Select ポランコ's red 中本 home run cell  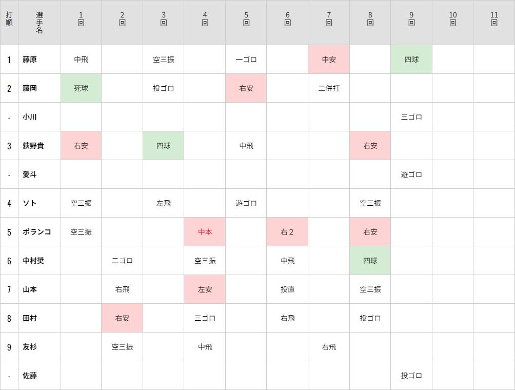coord(205,231)
